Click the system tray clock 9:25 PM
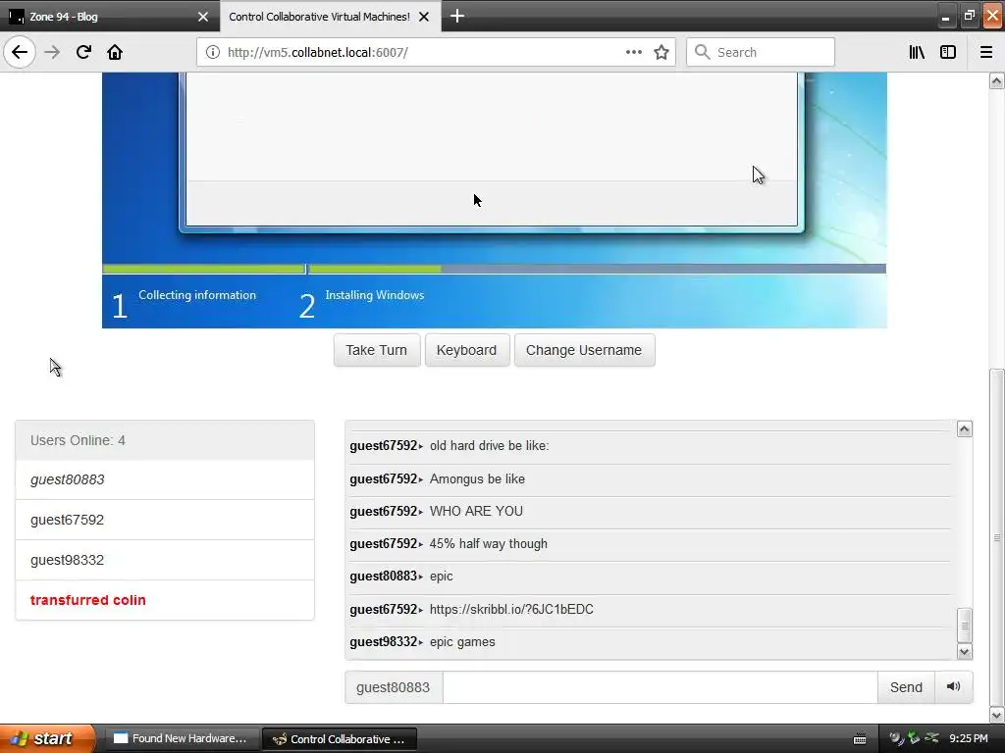Image resolution: width=1005 pixels, height=753 pixels. pyautogui.click(x=969, y=738)
